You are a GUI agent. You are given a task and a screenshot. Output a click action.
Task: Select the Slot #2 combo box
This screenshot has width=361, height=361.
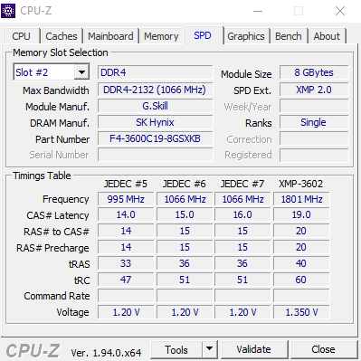pos(52,72)
